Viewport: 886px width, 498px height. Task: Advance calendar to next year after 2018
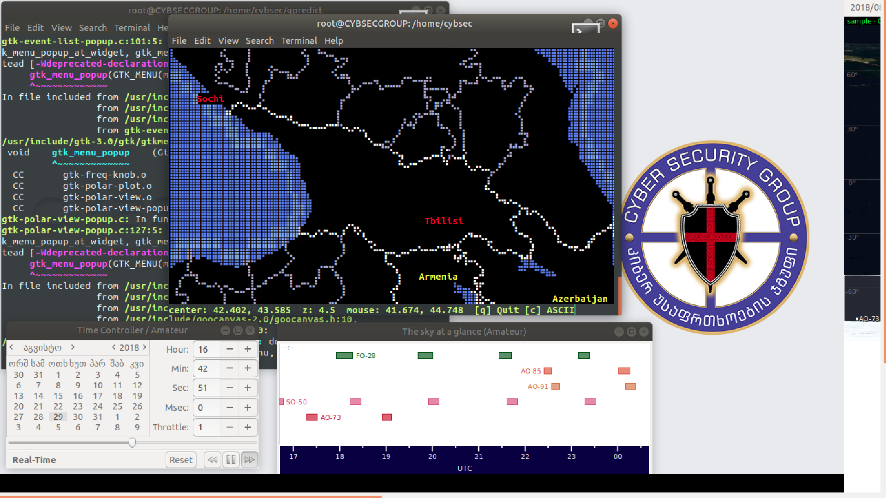tap(144, 347)
